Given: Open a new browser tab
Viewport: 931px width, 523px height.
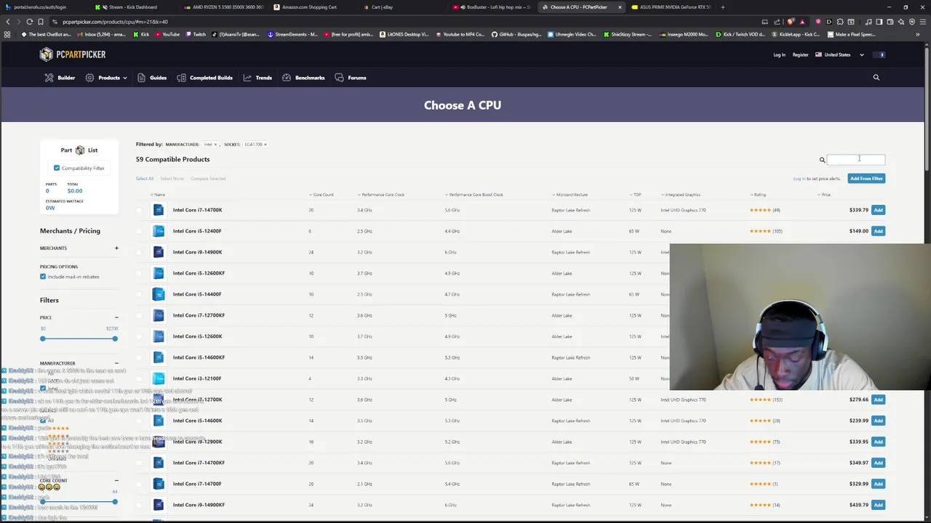Looking at the screenshot, I should [722, 7].
